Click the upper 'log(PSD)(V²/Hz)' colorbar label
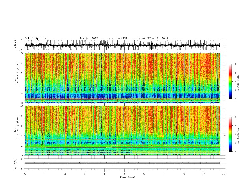 (x=238, y=83)
